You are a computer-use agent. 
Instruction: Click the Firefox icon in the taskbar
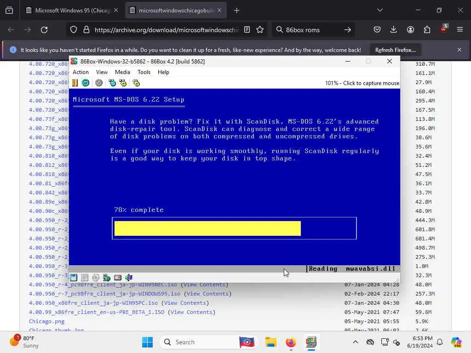point(291,342)
